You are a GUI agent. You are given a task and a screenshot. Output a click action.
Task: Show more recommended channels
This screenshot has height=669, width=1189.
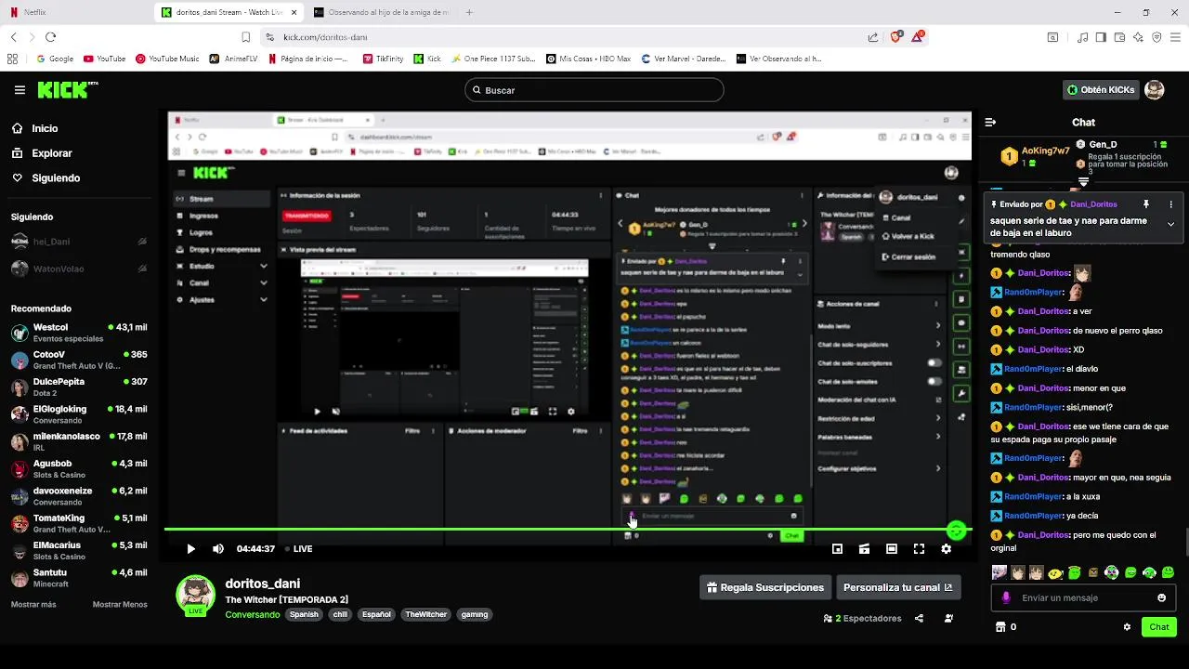click(x=33, y=604)
